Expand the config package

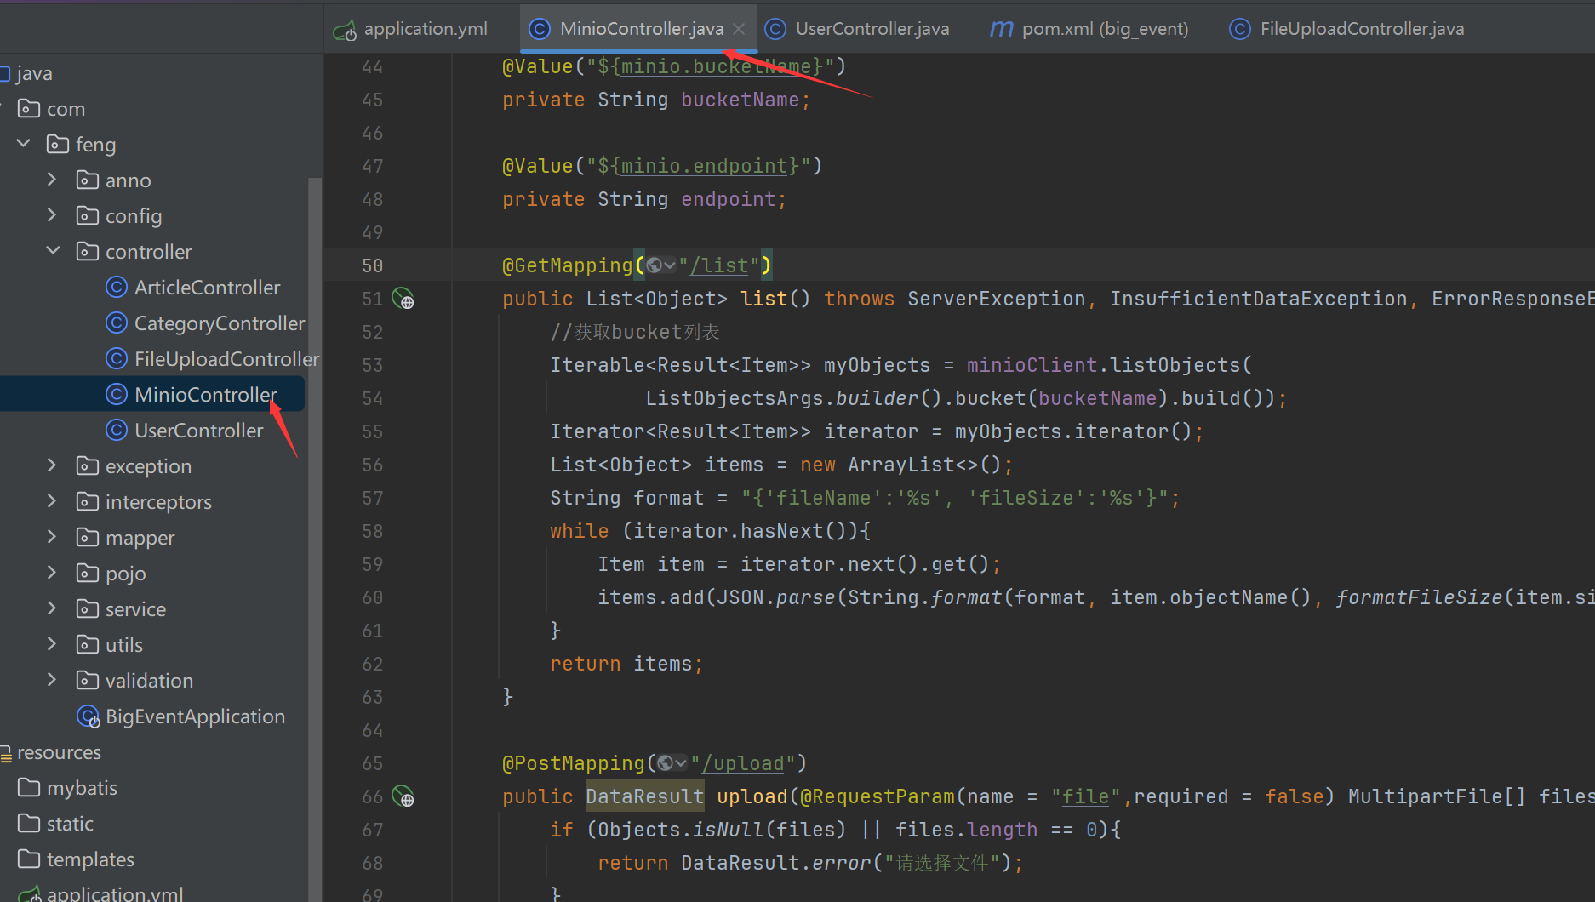pos(52,215)
